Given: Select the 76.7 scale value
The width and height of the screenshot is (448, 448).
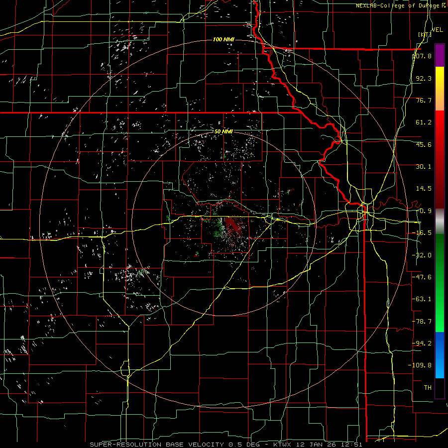Looking at the screenshot, I should click(424, 100).
